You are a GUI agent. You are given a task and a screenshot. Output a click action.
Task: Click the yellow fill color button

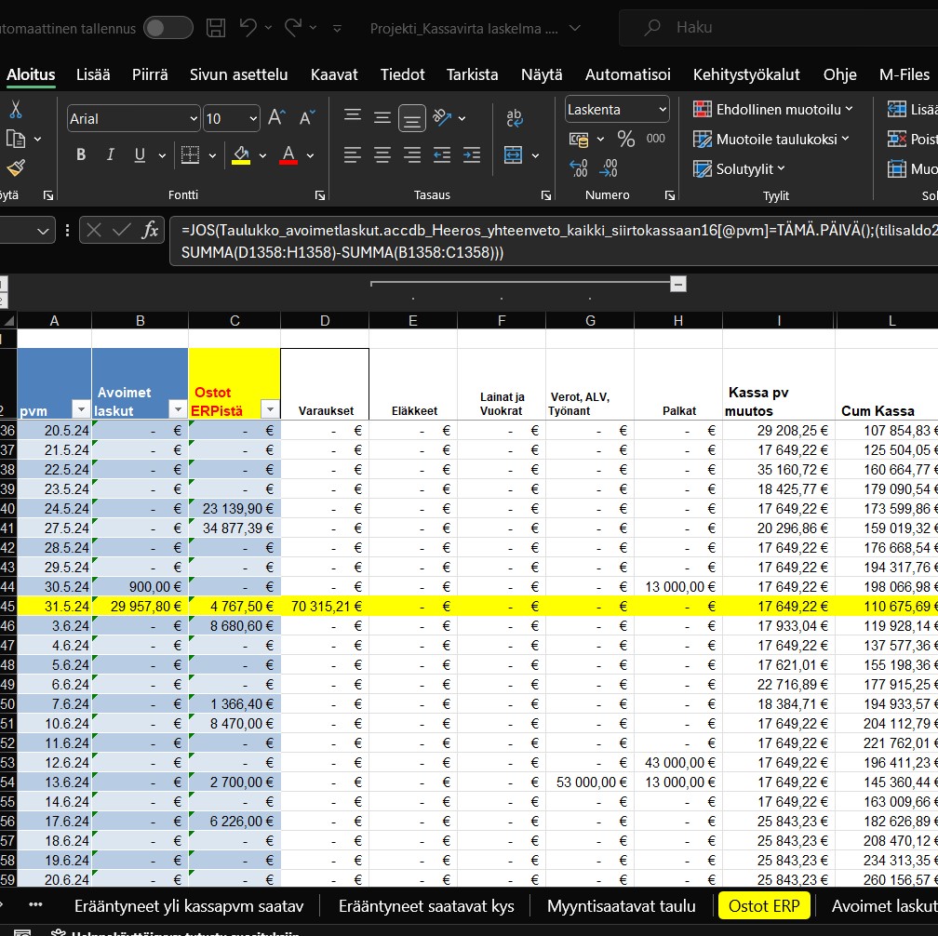(241, 154)
